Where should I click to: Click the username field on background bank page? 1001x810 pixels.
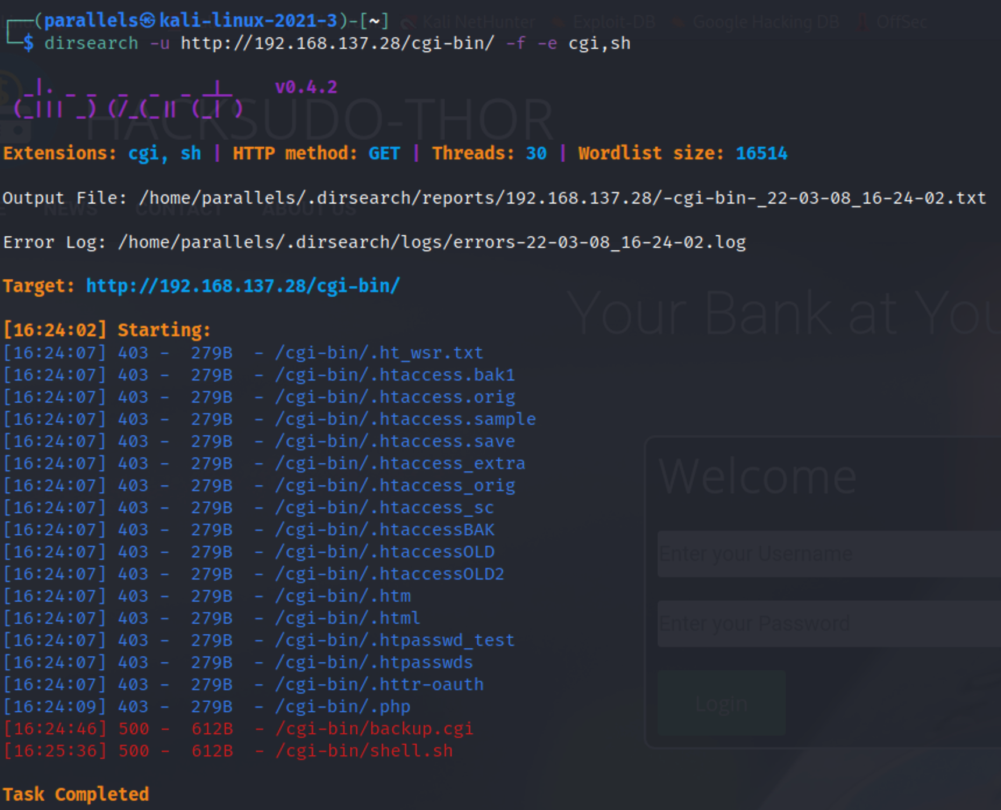[x=829, y=554]
